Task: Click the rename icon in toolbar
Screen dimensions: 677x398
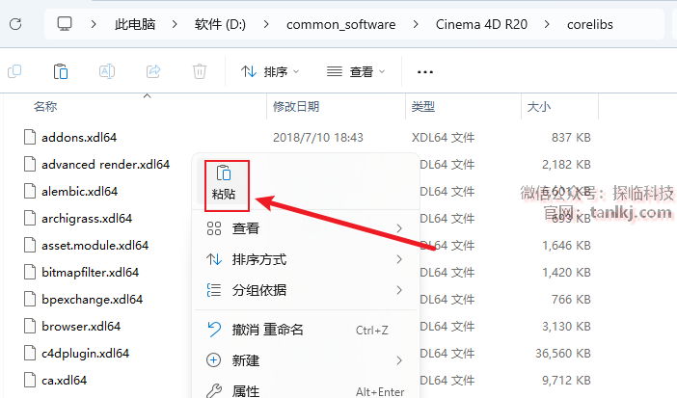Action: point(107,71)
